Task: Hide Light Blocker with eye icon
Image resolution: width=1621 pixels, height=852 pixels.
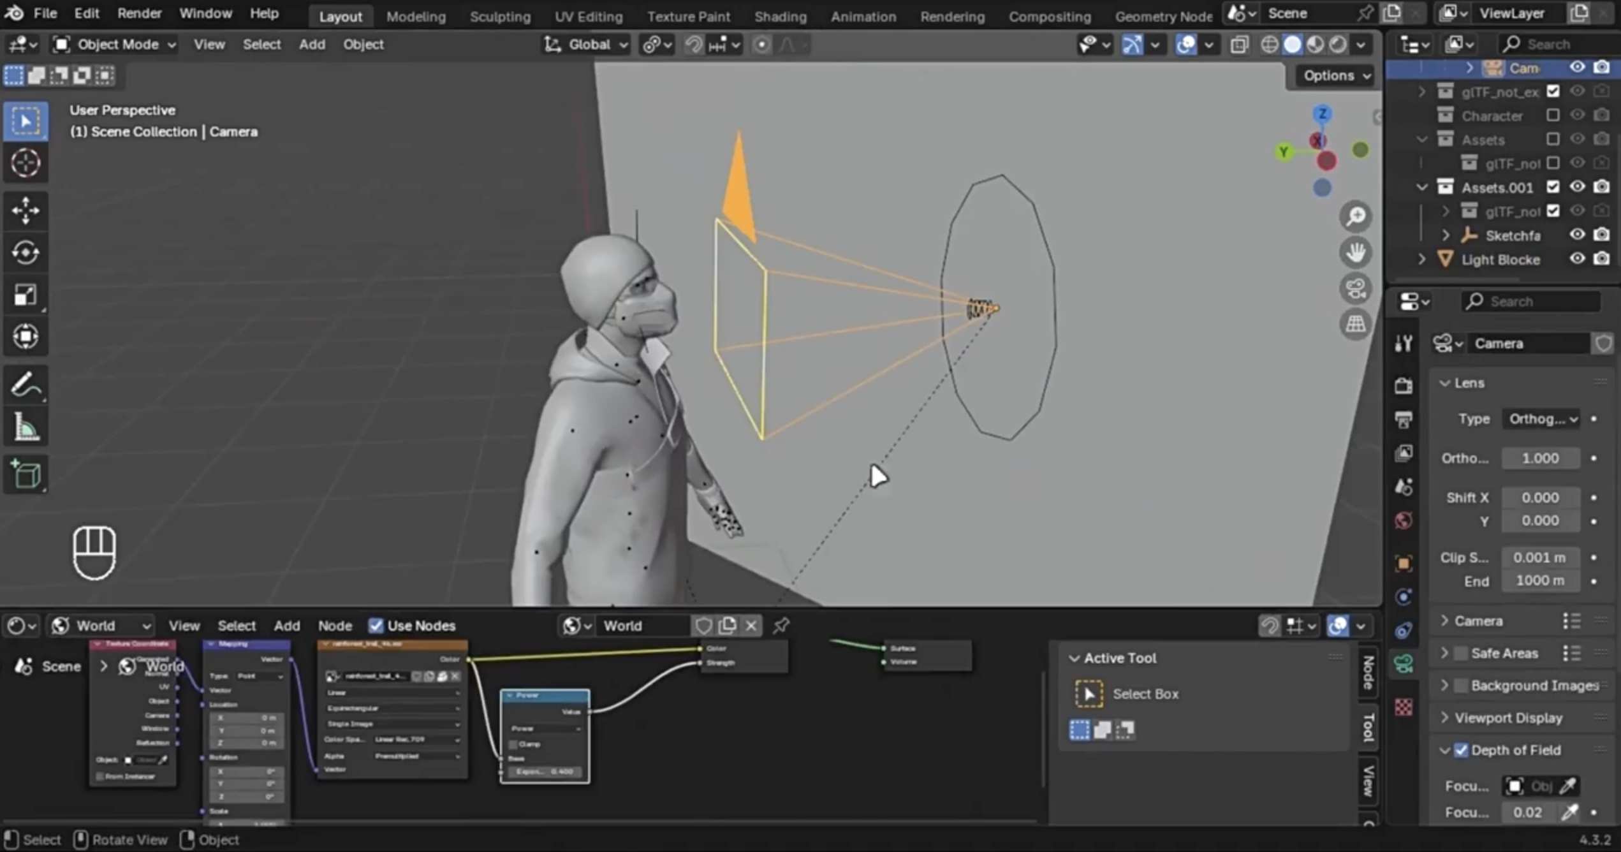Action: (1576, 259)
